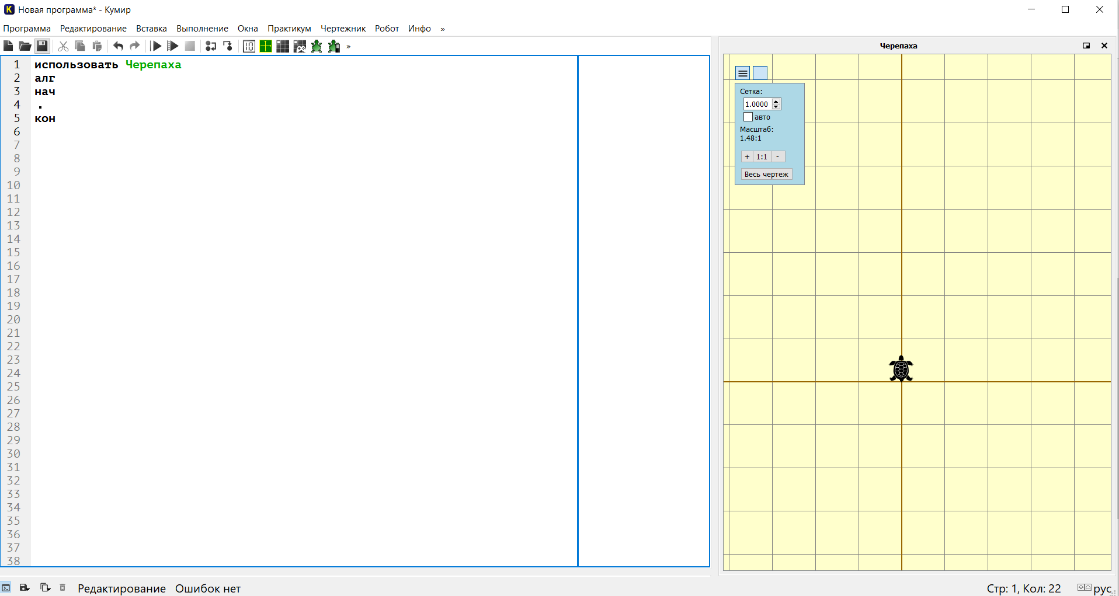Screen dimensions: 1119x596
Task: Click the turtle on the canvas
Action: tap(901, 369)
